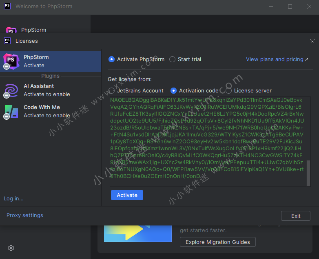The image size is (319, 259).
Task: Choose the Start trial option
Action: click(172, 59)
